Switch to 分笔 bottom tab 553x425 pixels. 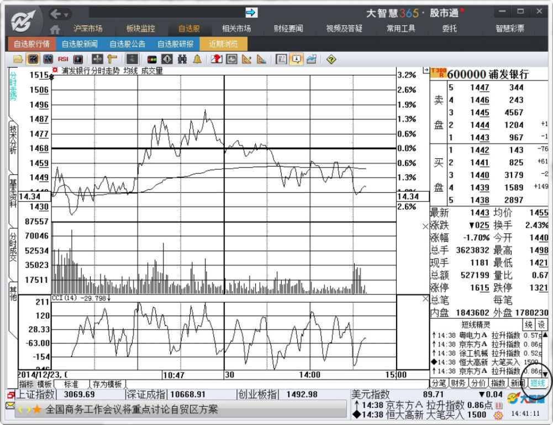[x=439, y=383]
